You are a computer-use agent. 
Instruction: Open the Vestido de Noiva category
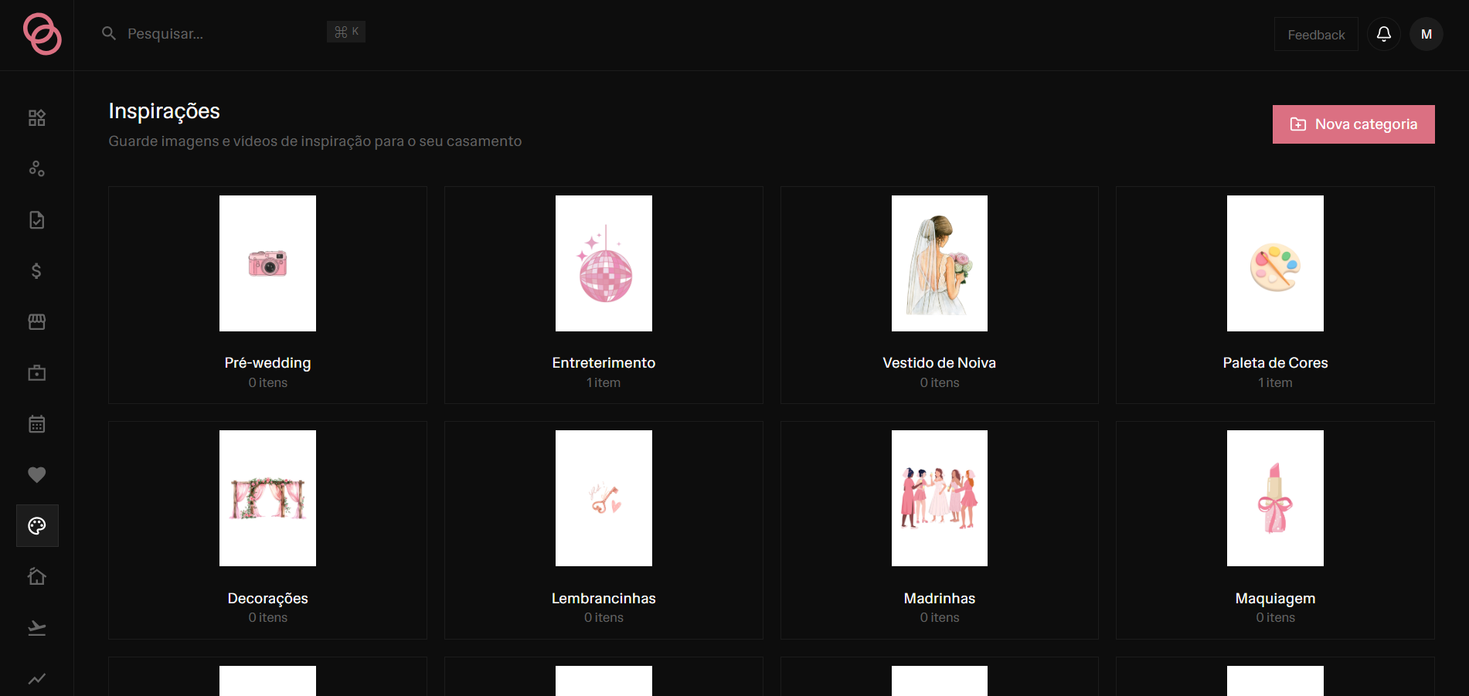tap(940, 295)
